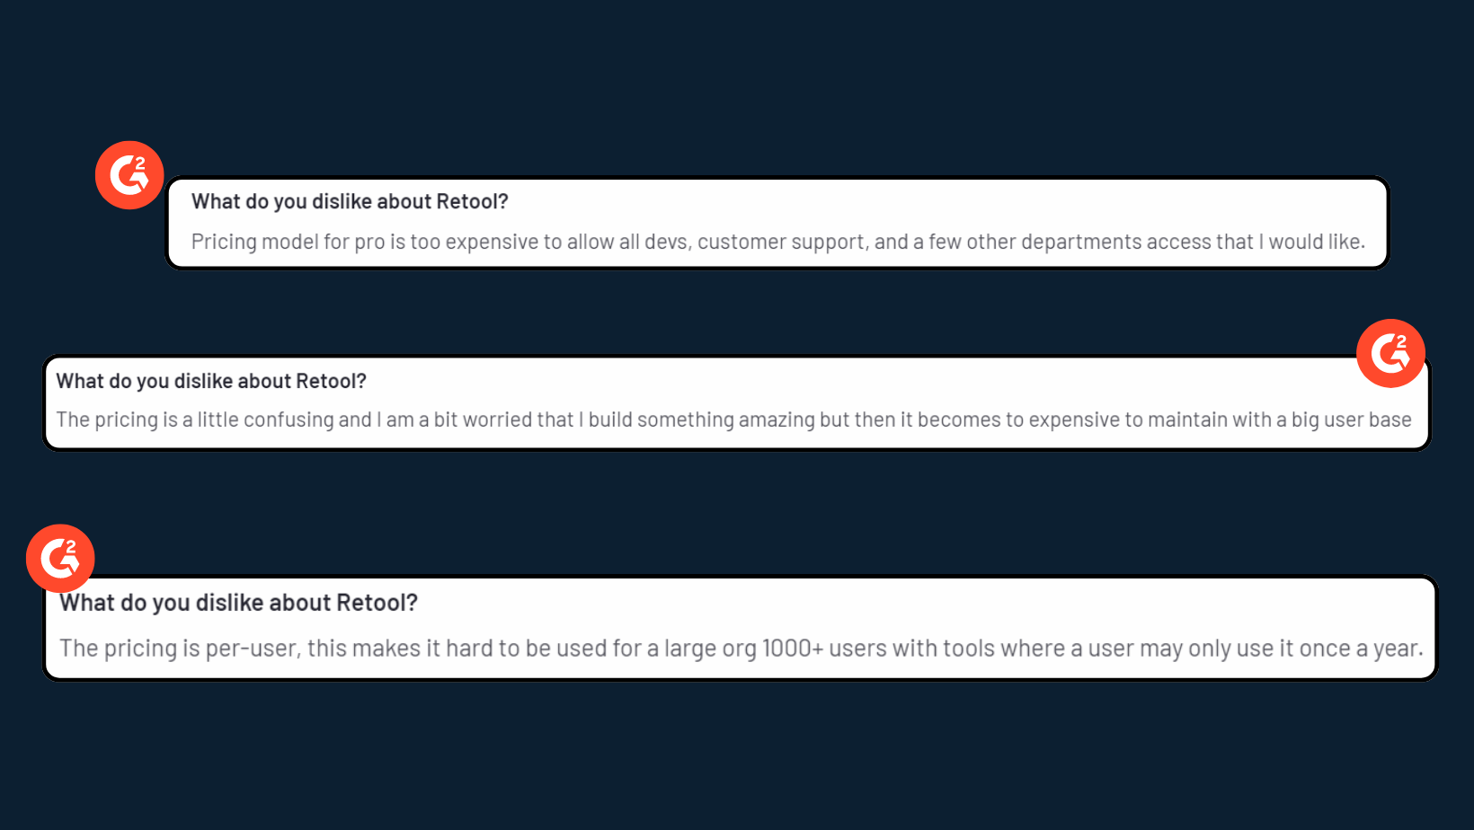Screen dimensions: 1474x830
Task: Click "large org" in the bottom review
Action: point(710,649)
